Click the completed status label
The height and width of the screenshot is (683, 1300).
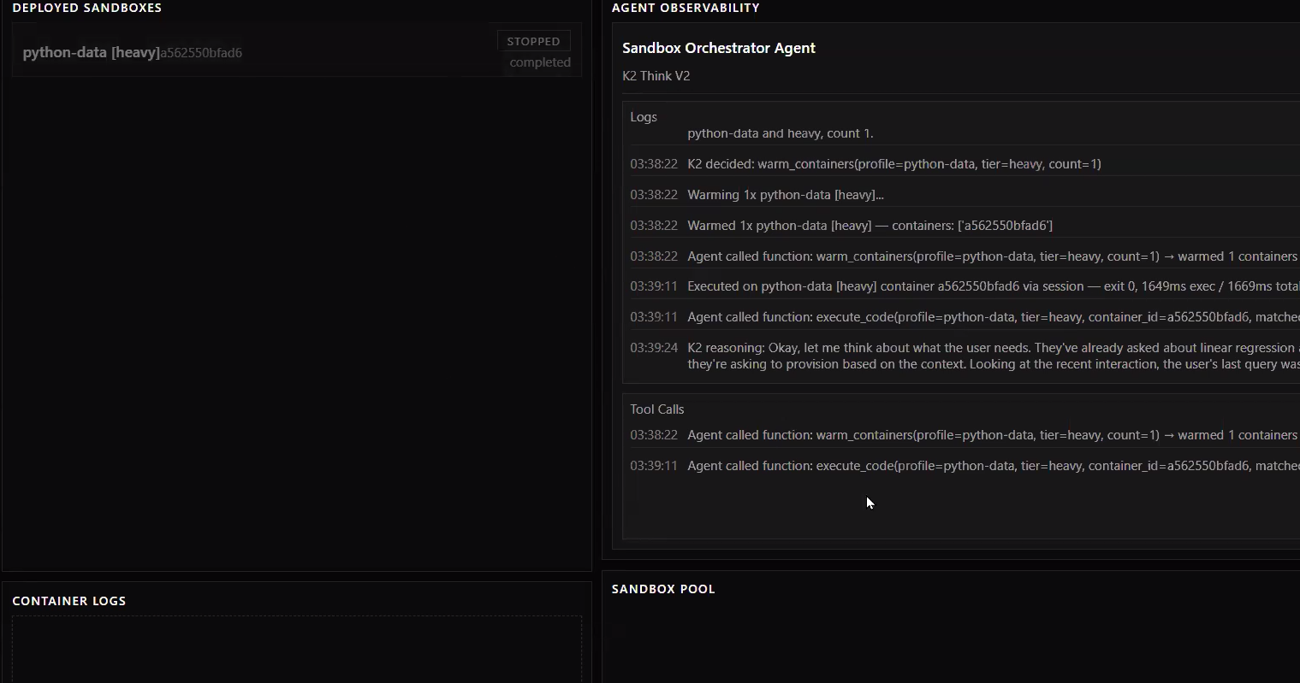(x=540, y=62)
